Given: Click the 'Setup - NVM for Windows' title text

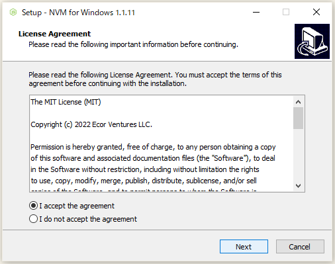Looking at the screenshot, I should 78,13.
